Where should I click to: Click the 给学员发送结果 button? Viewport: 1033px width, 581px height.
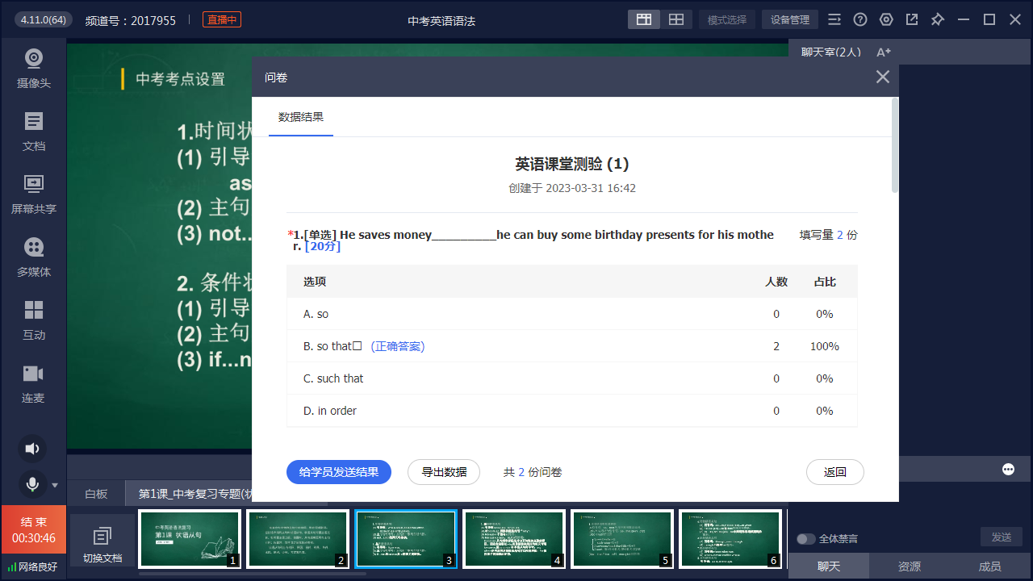pyautogui.click(x=338, y=472)
